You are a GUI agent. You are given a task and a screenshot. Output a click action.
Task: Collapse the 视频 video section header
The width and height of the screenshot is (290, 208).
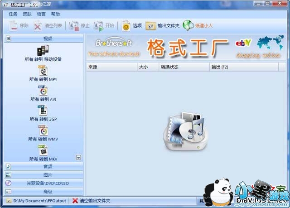[43, 39]
